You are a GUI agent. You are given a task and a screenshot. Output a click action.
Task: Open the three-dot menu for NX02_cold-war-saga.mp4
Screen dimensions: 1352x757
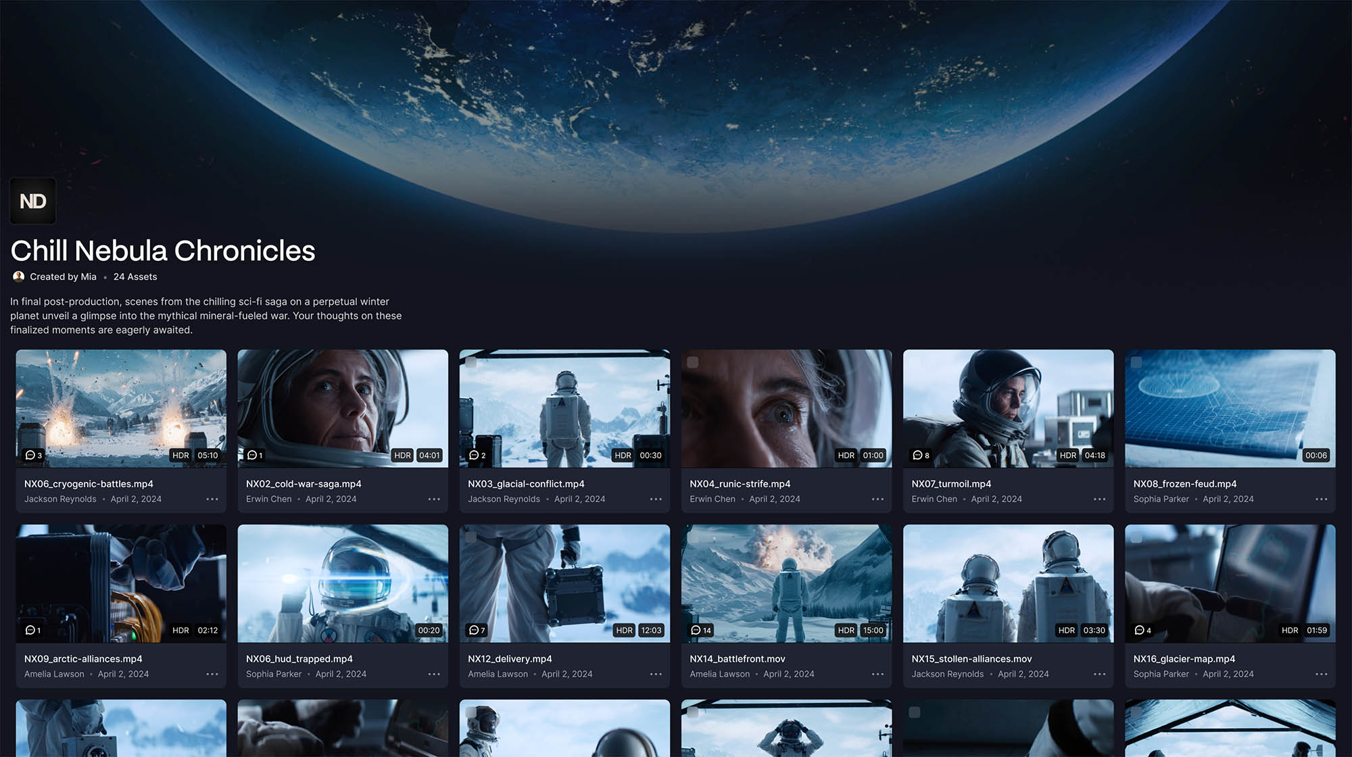(x=434, y=499)
